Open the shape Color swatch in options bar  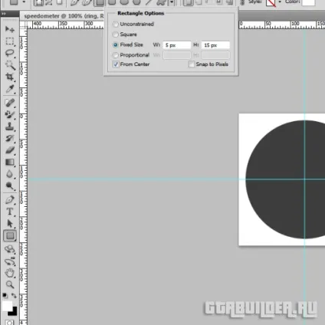pyautogui.click(x=308, y=2)
